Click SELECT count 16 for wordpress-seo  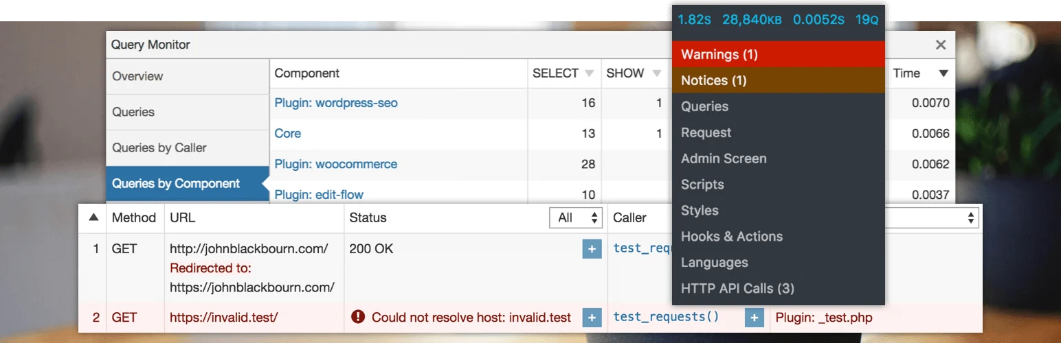pos(588,104)
